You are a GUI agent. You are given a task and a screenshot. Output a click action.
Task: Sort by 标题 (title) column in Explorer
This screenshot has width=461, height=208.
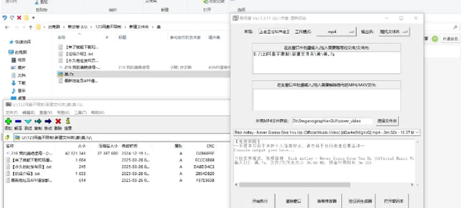coord(122,37)
